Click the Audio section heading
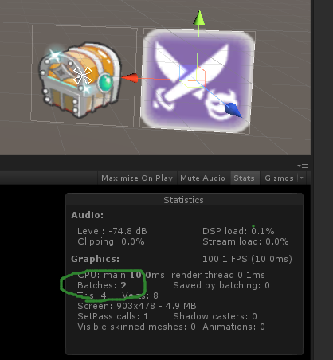Screen dimensions: 333x360 tap(88, 215)
